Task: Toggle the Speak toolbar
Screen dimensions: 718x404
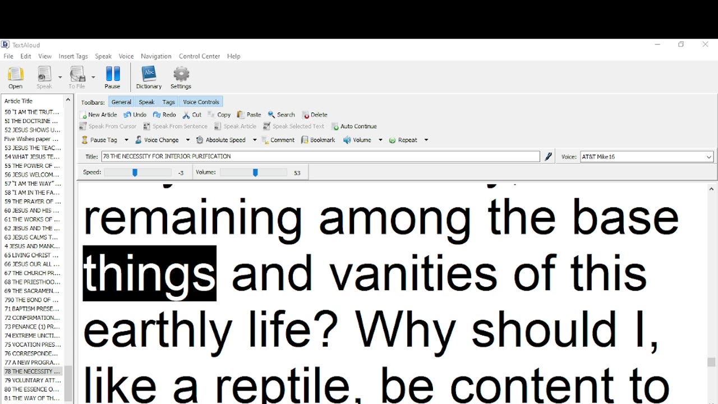Action: 146,102
